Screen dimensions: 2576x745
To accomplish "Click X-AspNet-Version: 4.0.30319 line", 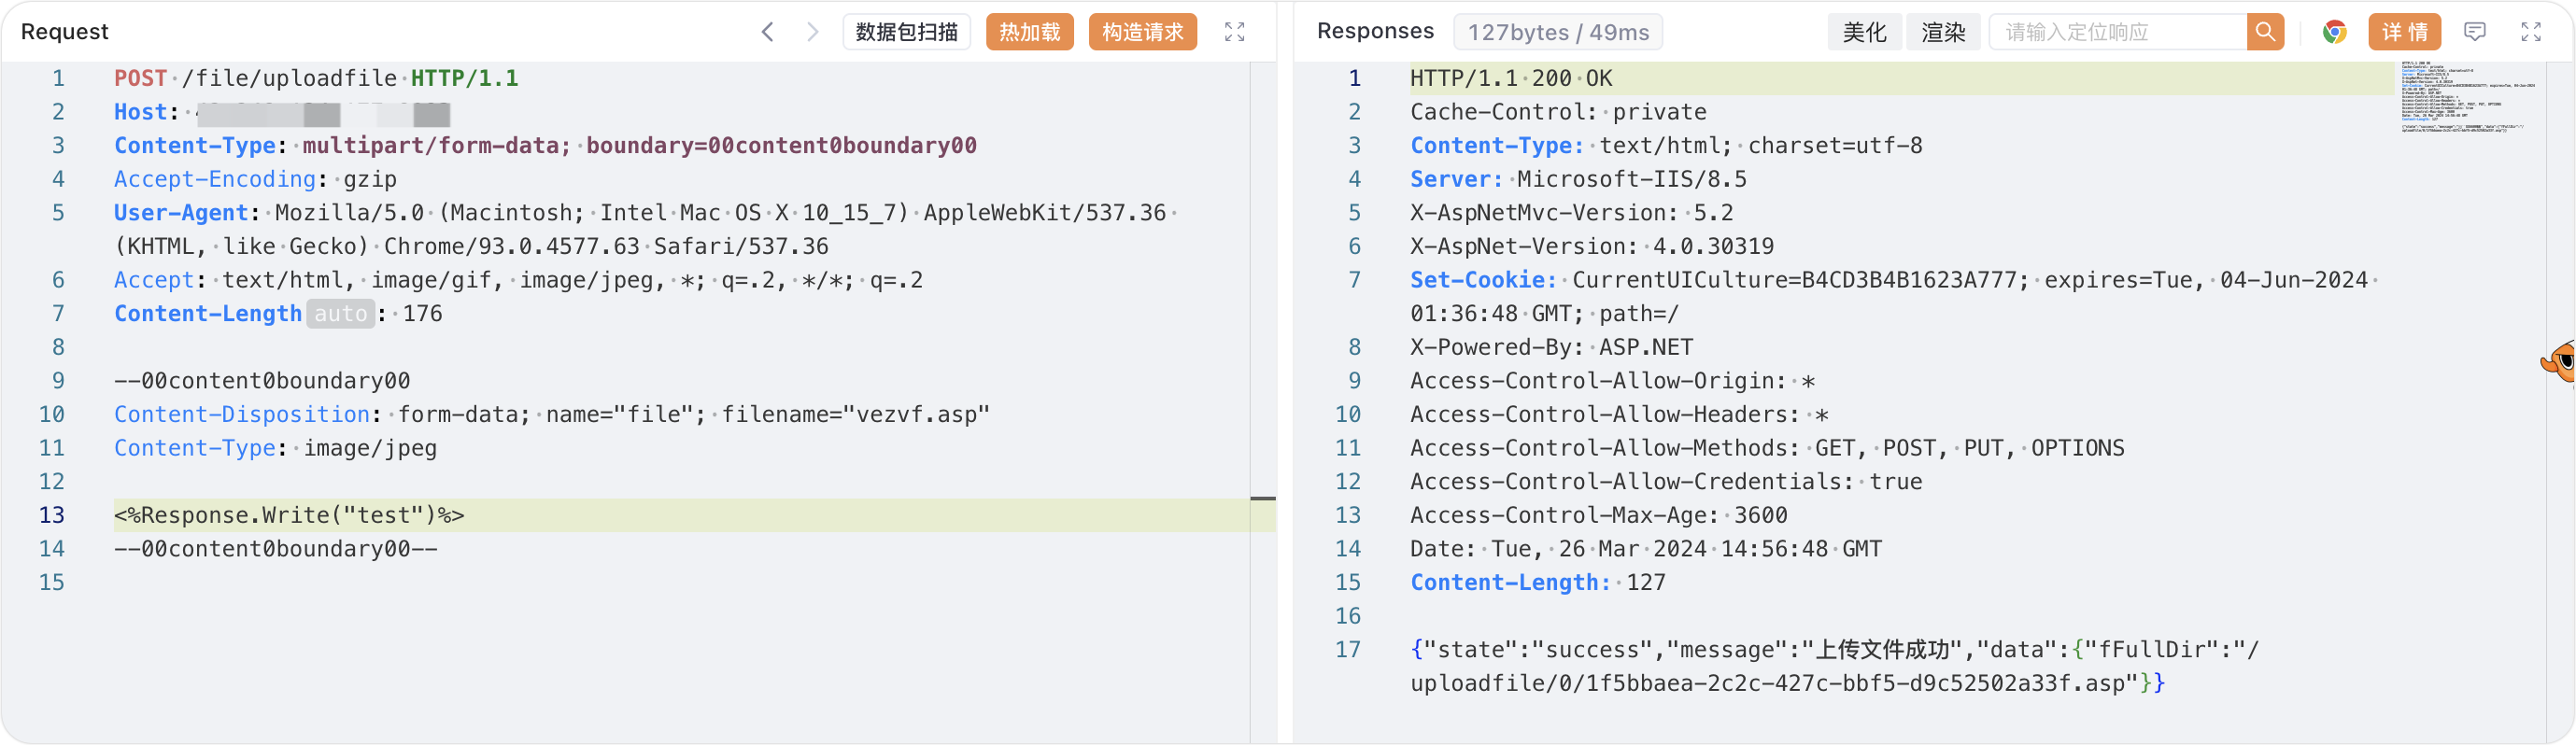I will tap(1592, 246).
